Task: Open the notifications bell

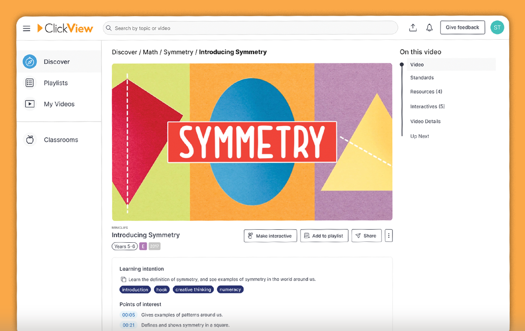Action: coord(430,28)
